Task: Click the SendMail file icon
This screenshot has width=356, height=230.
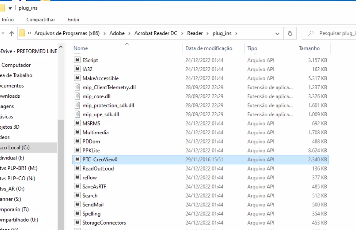Action: click(77, 204)
